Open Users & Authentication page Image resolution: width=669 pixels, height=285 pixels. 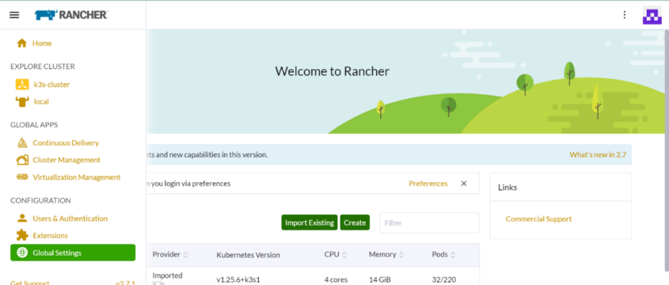tap(70, 218)
